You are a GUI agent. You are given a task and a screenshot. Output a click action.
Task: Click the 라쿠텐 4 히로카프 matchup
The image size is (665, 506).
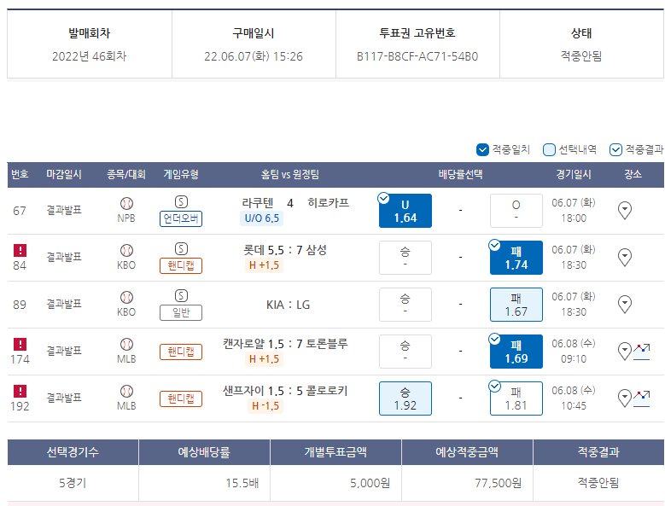click(x=295, y=203)
